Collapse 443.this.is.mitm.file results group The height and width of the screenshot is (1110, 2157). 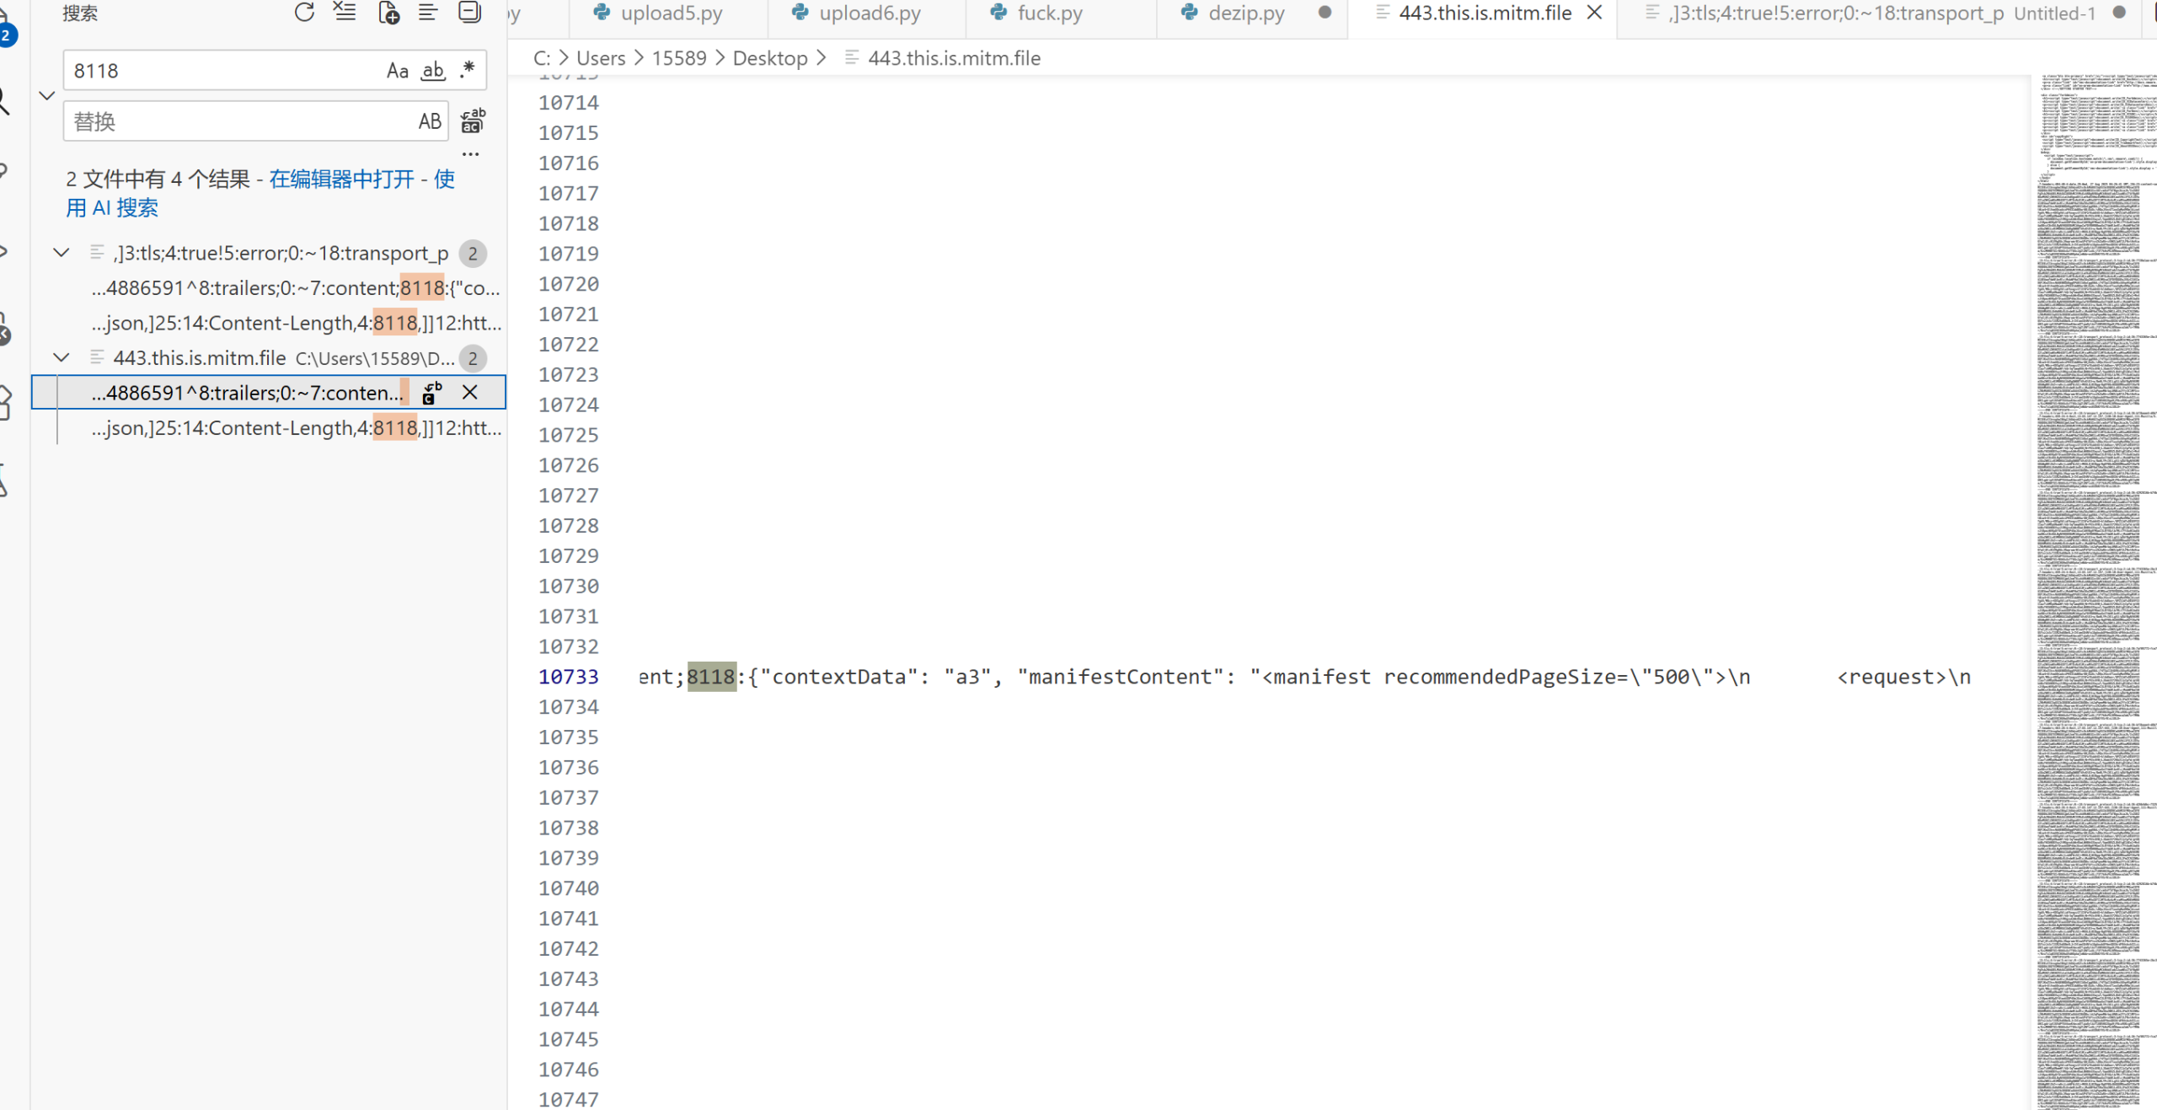pyautogui.click(x=62, y=358)
